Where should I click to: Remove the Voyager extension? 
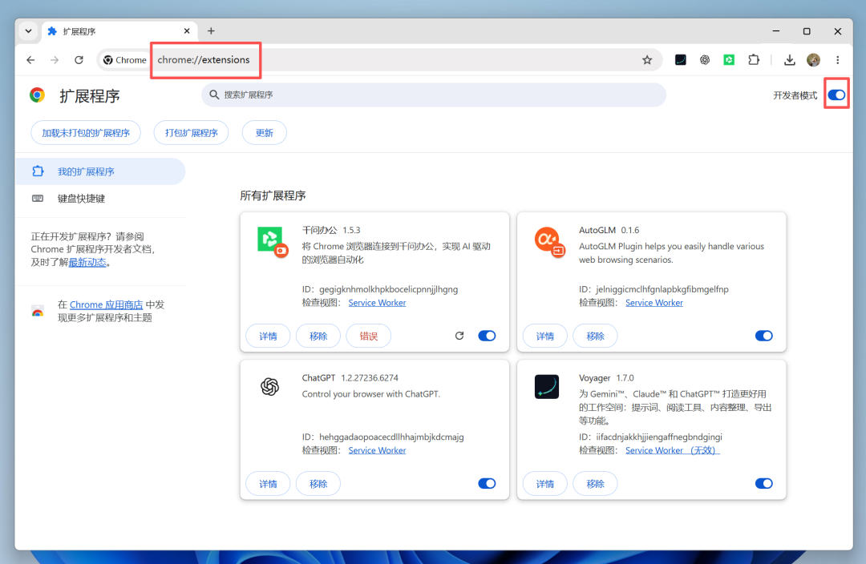pyautogui.click(x=595, y=483)
